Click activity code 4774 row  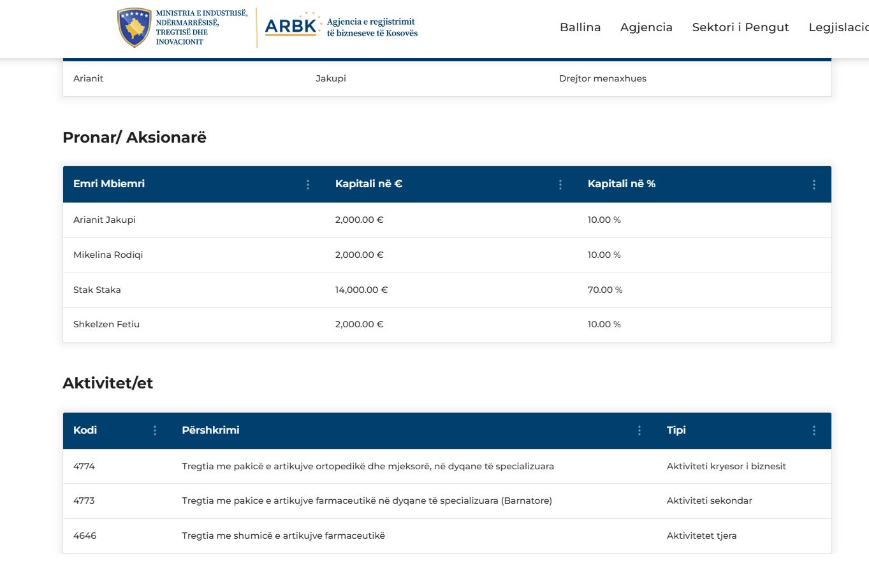[84, 466]
